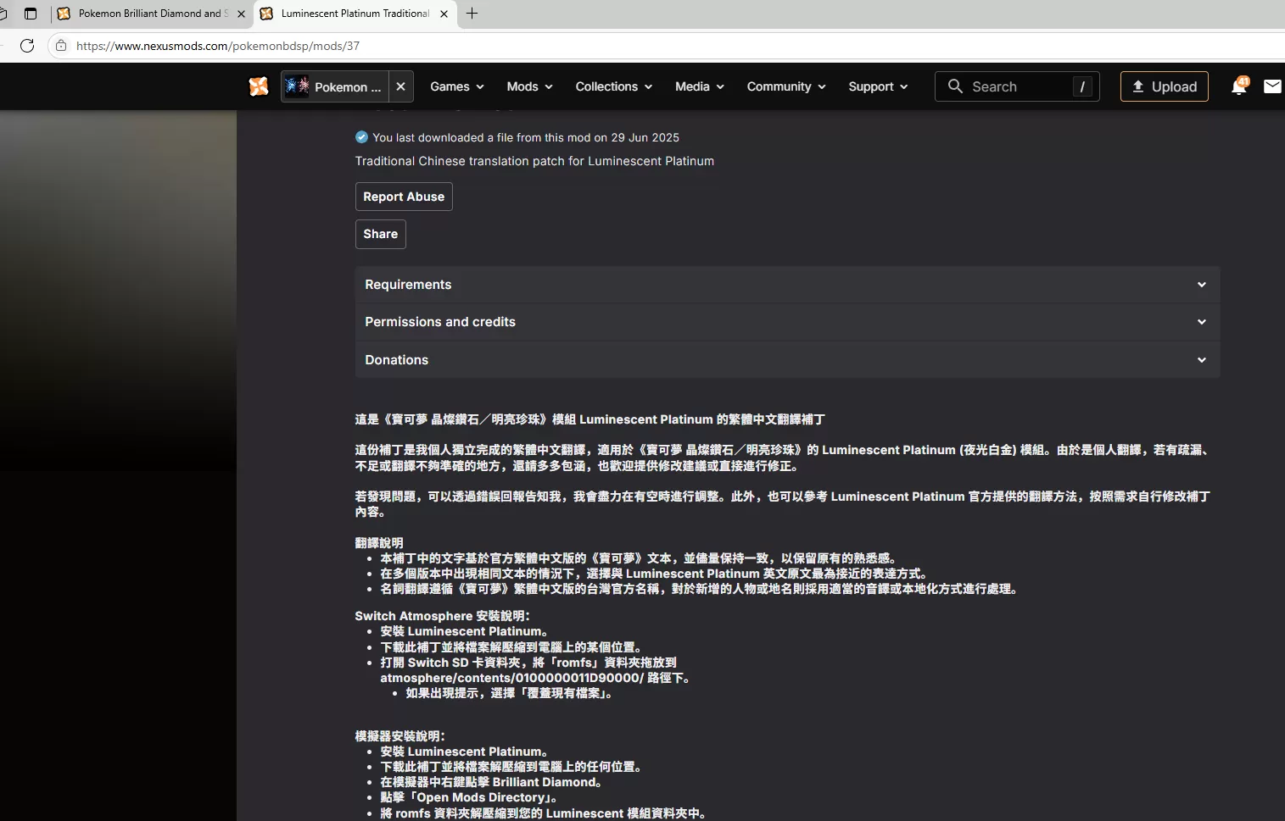
Task: Click the Upload button
Action: point(1165,86)
